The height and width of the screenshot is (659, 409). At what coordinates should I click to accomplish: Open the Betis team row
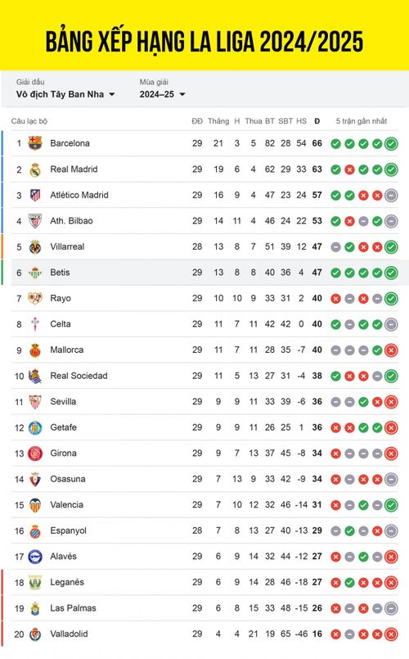[x=205, y=273]
